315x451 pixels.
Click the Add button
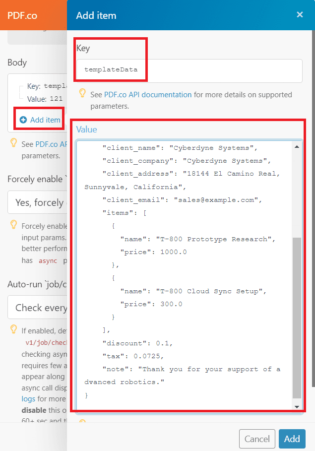point(292,439)
